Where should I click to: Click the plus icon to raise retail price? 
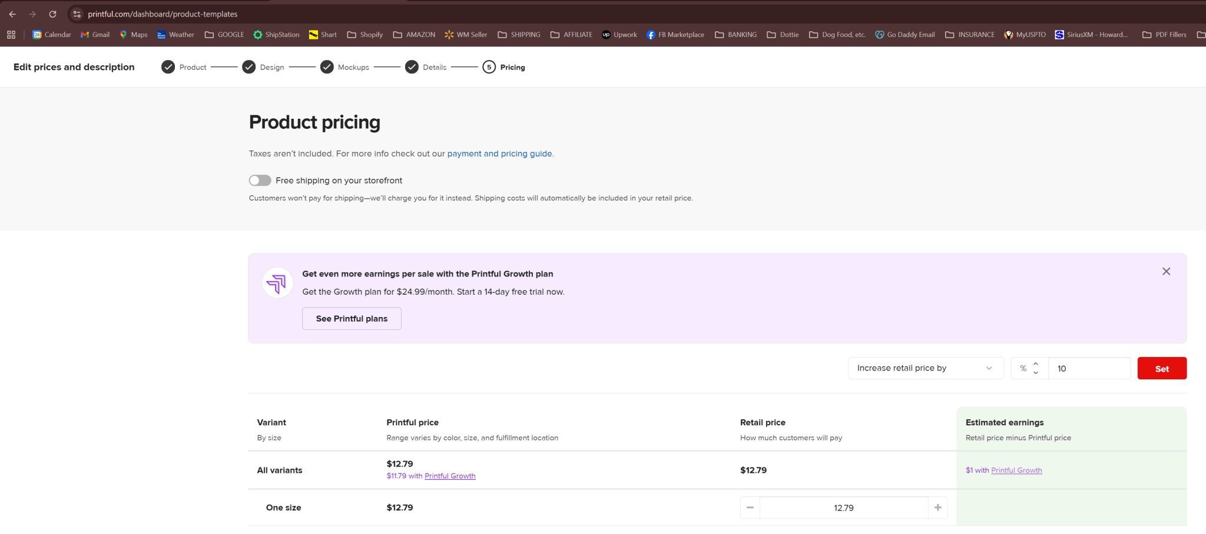tap(937, 508)
